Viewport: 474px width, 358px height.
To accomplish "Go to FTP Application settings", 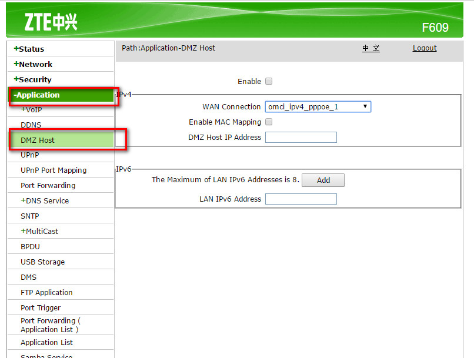I will click(x=46, y=292).
